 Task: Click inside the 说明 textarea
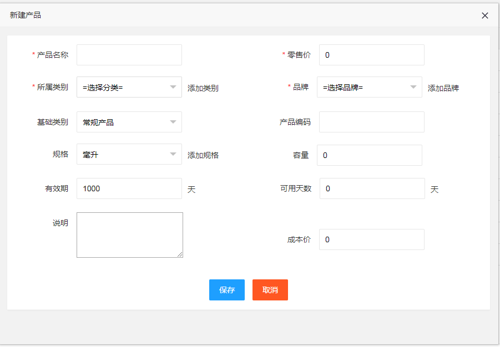coord(129,234)
